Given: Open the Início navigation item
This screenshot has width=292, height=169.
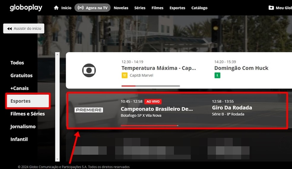Looking at the screenshot, I should coord(66,8).
